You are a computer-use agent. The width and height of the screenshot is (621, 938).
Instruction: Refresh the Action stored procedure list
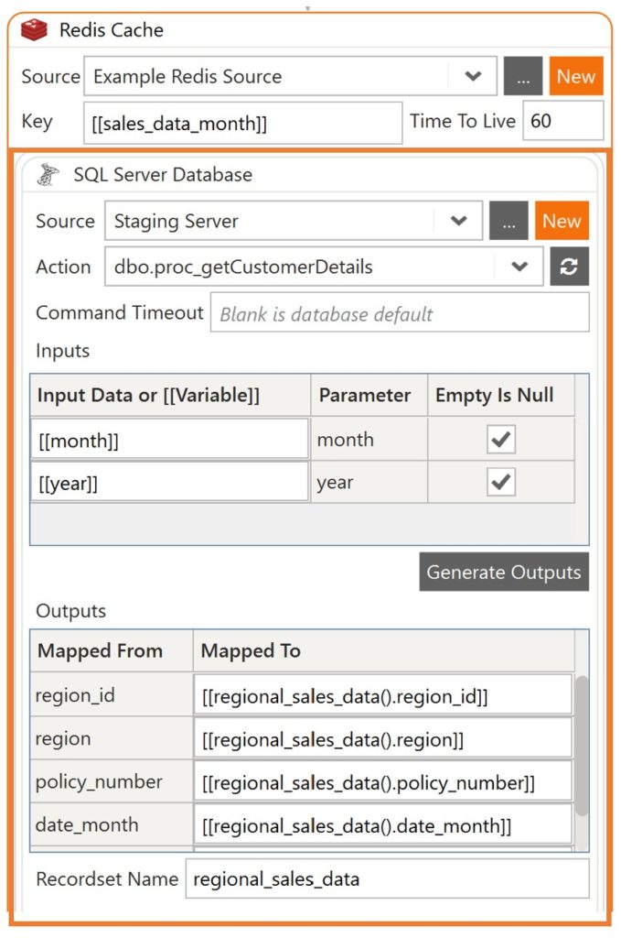click(x=568, y=267)
